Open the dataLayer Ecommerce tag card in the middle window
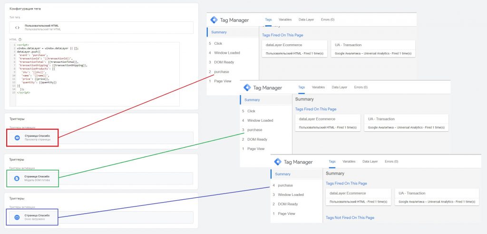Viewport: 487px width, 234px height. coord(328,123)
